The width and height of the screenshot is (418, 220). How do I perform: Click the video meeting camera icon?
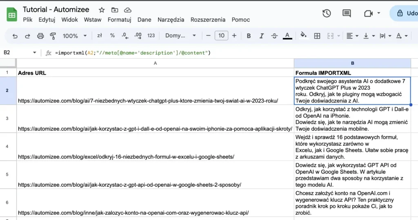pyautogui.click(x=368, y=13)
